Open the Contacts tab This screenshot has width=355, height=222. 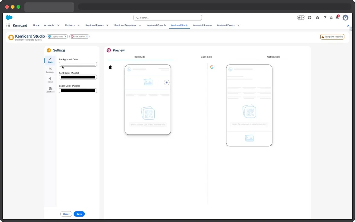point(70,25)
